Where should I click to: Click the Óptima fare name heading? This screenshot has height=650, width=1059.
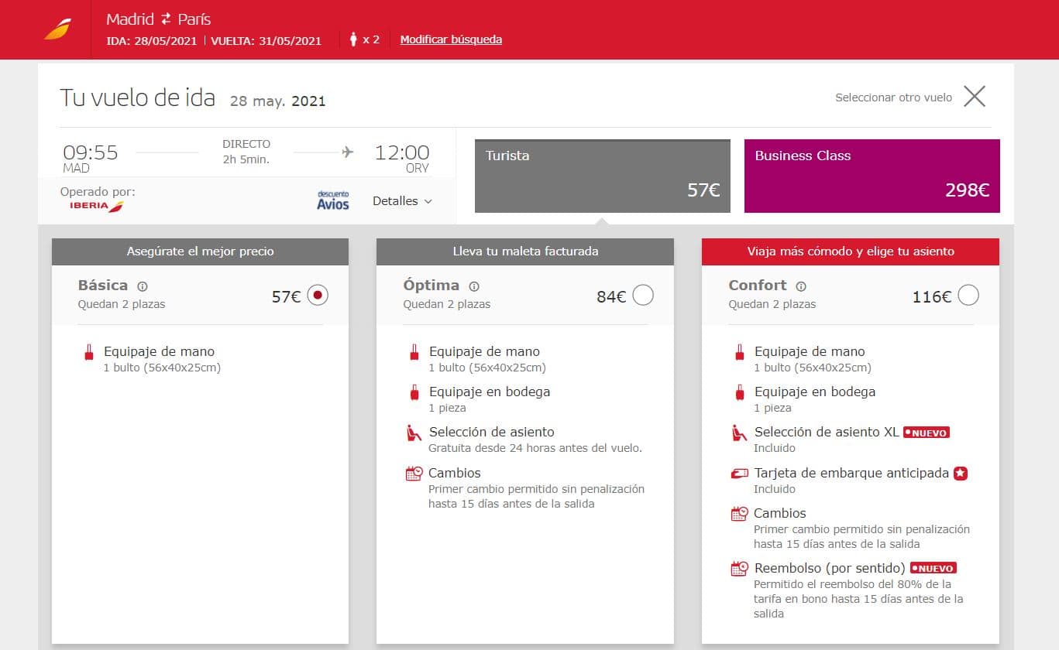(x=431, y=286)
